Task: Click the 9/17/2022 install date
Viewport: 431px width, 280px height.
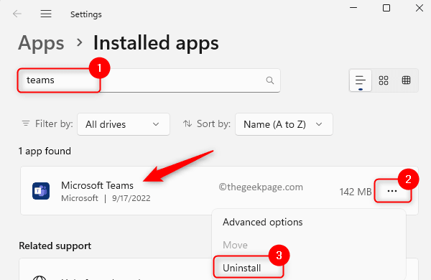Action: (x=131, y=198)
